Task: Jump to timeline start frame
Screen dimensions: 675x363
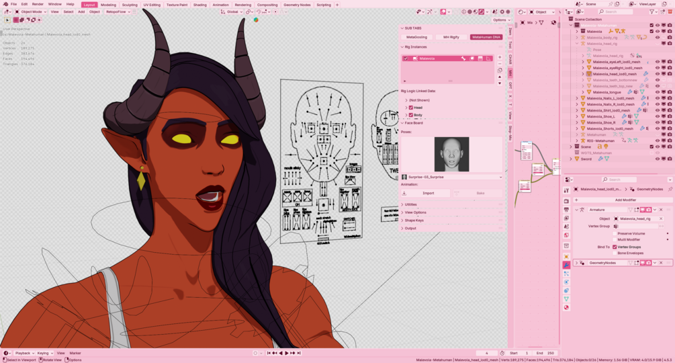Action: [x=269, y=353]
